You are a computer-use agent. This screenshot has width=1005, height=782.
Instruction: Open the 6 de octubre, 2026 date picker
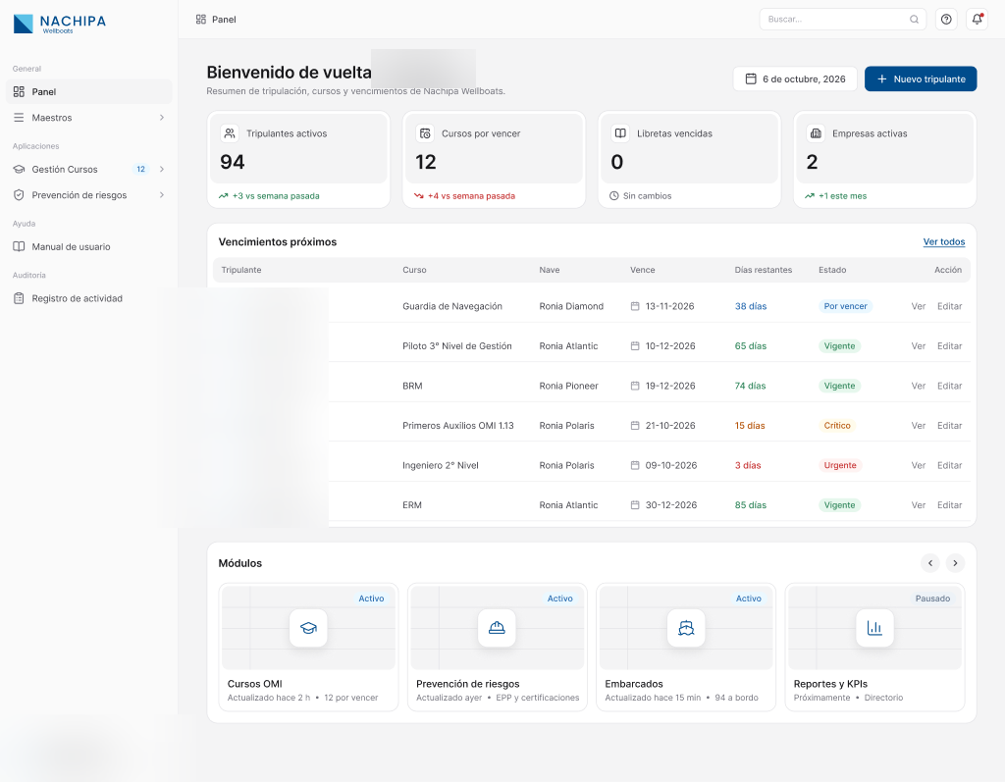pyautogui.click(x=795, y=78)
